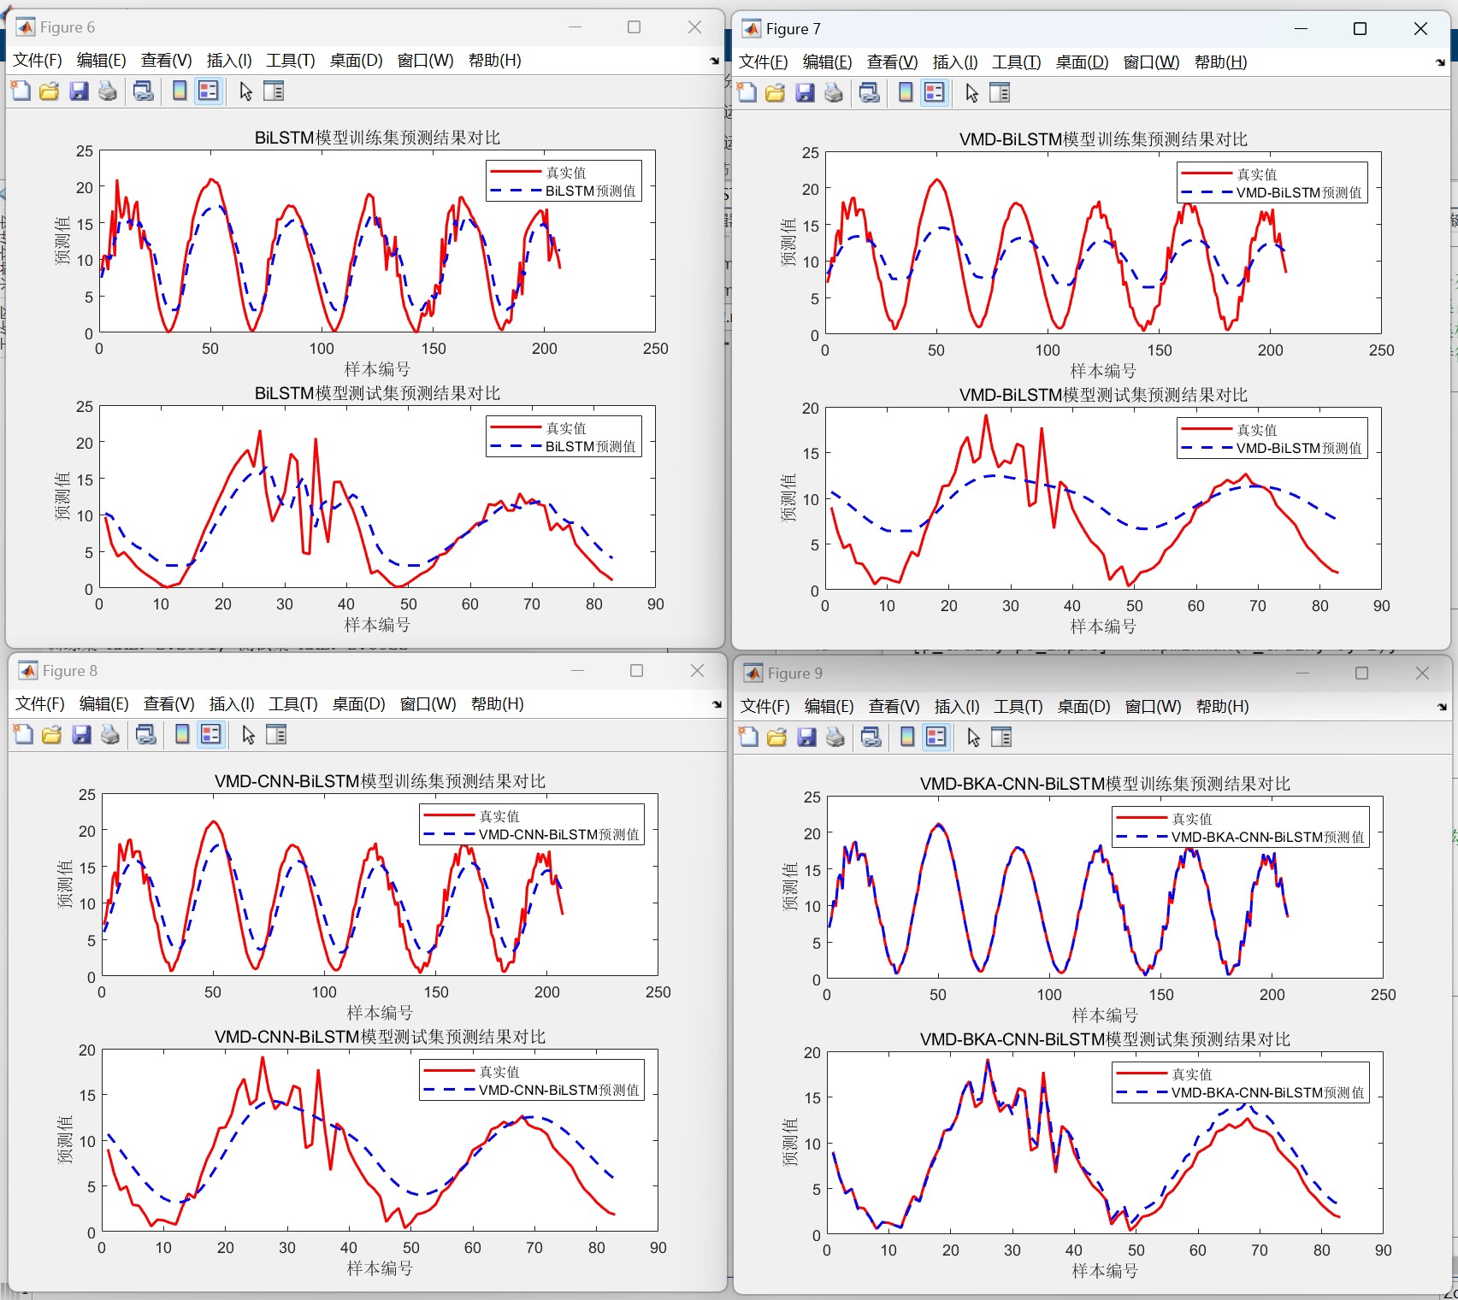Open 窗口(W) menu in Figure 9
Viewport: 1458px width, 1300px height.
tap(1153, 706)
